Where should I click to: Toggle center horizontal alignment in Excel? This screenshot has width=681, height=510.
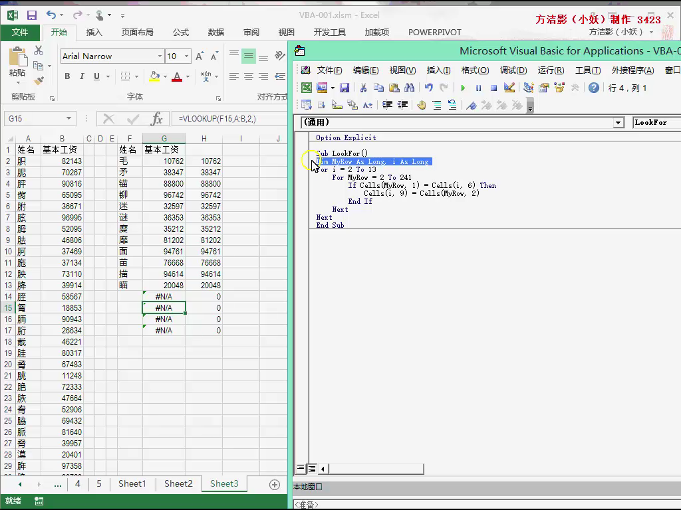point(249,76)
